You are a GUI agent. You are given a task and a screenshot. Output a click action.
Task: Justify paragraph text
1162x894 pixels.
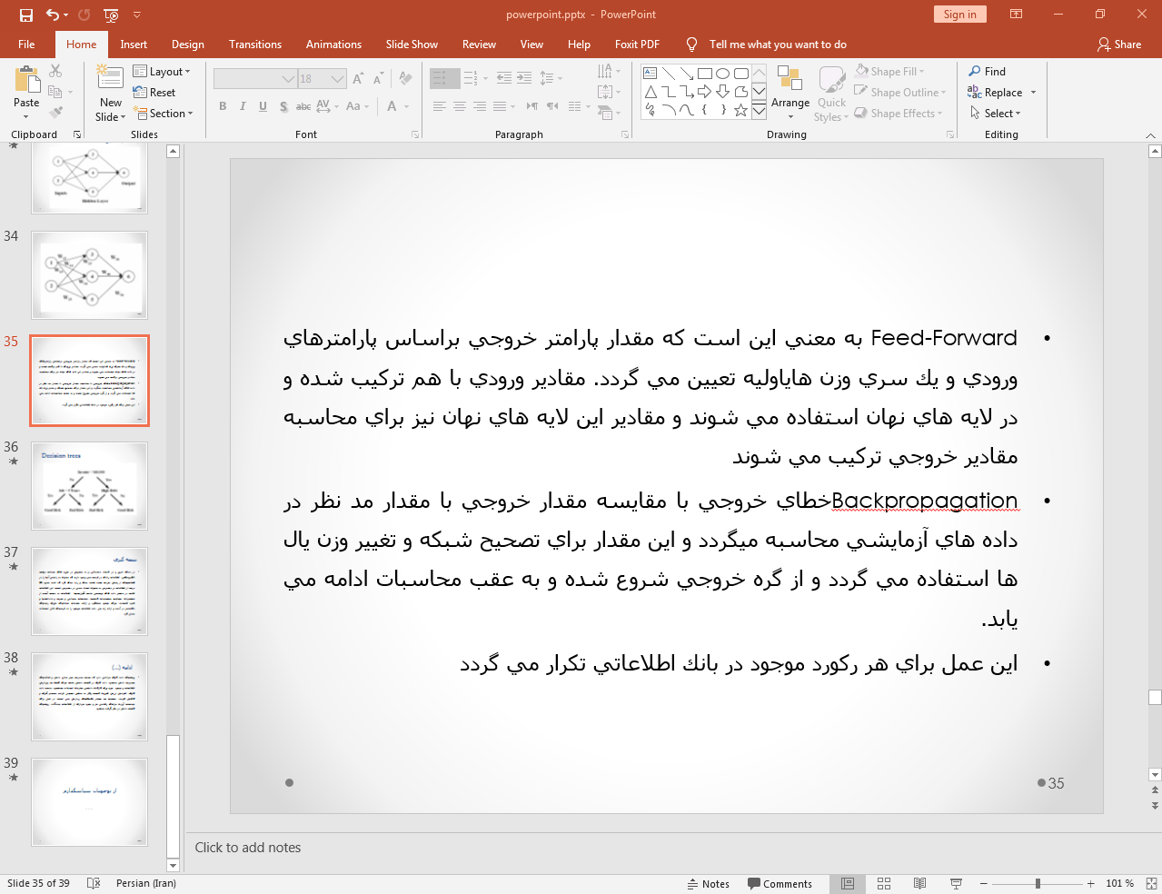pos(500,106)
